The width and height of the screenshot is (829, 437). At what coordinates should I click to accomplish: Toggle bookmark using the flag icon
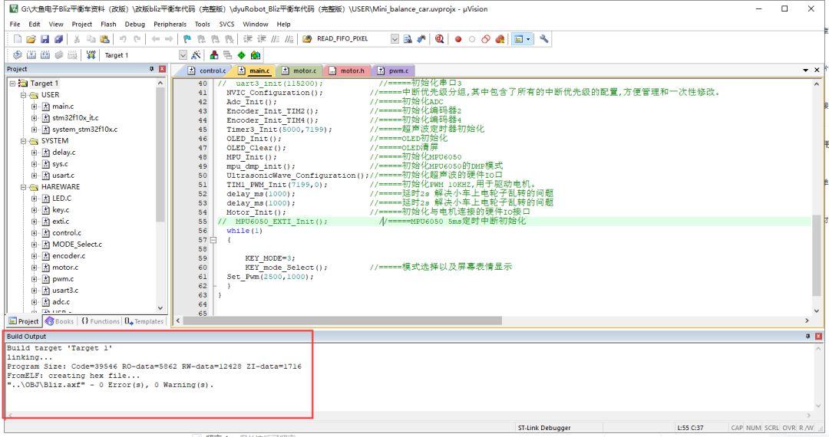(187, 38)
